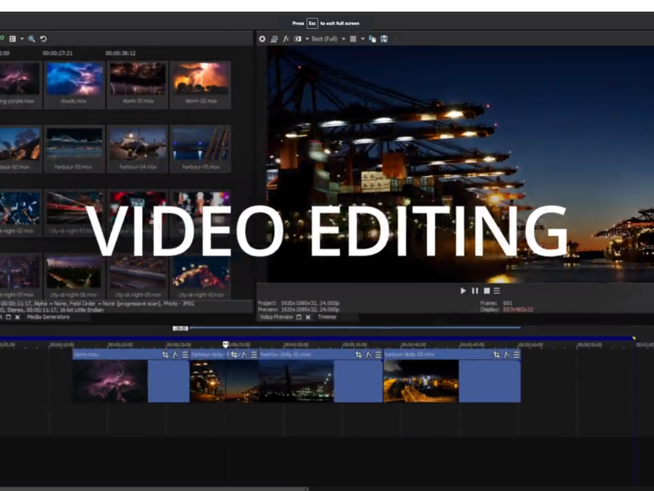Open the menu icon on storm.mov clip
The height and width of the screenshot is (491, 654).
click(x=185, y=355)
